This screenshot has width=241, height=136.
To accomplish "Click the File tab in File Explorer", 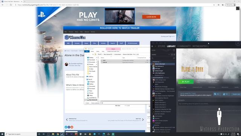I will [87, 51].
